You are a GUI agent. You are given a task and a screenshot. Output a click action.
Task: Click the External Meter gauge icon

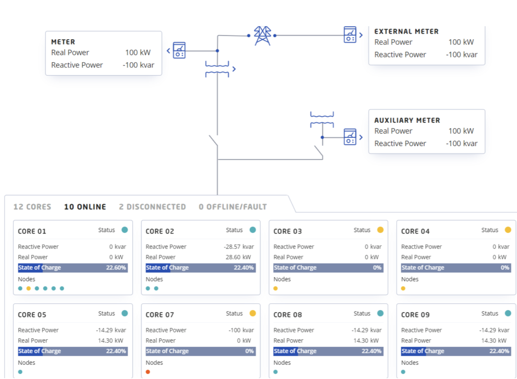pyautogui.click(x=350, y=35)
